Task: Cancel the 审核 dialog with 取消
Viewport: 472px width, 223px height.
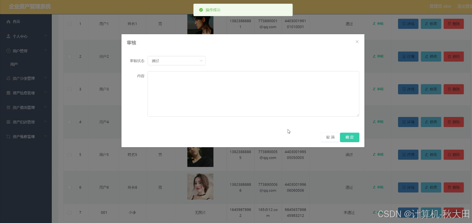Action: point(330,137)
